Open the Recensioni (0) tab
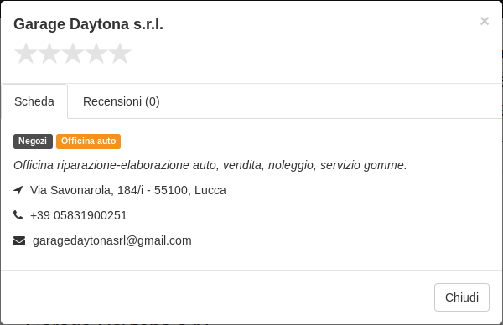Image resolution: width=503 pixels, height=325 pixels. click(x=122, y=101)
